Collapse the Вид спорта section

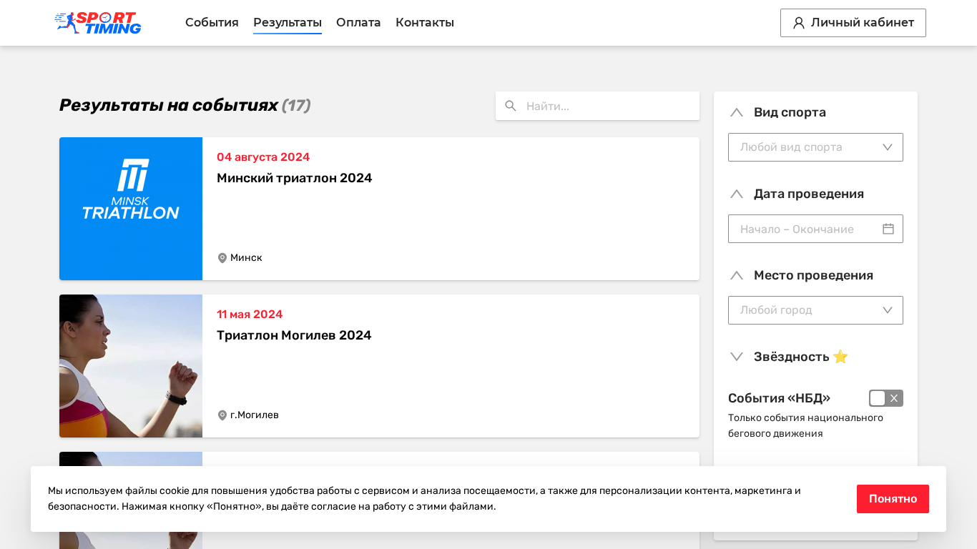737,112
